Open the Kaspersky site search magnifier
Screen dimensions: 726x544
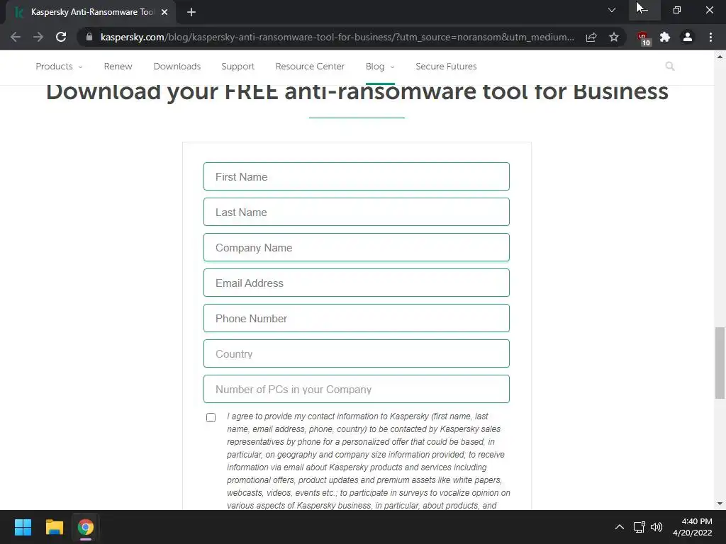click(669, 66)
